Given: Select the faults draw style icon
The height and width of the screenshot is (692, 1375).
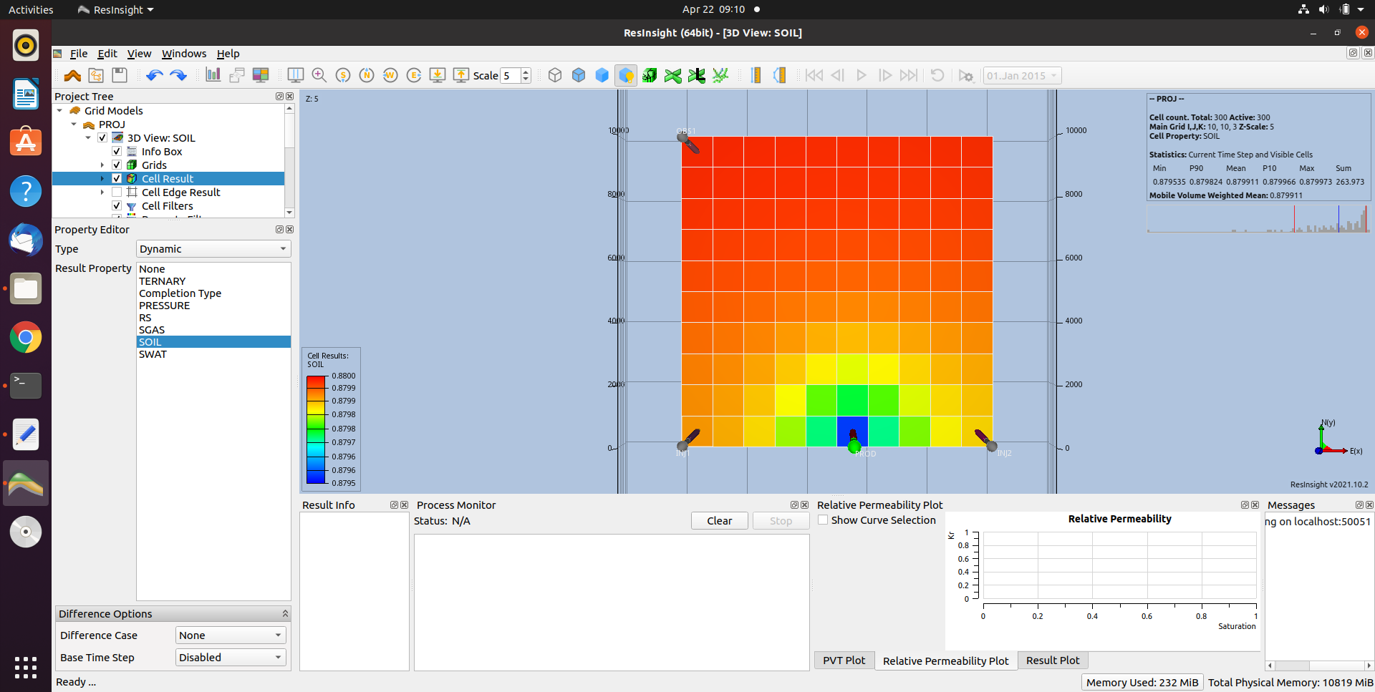Looking at the screenshot, I should coord(650,75).
